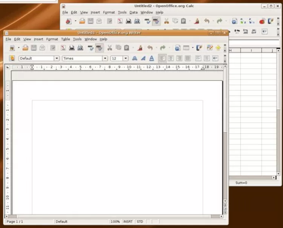Click the 100% zoom field in status bar
This screenshot has height=228, width=283.
(115, 222)
